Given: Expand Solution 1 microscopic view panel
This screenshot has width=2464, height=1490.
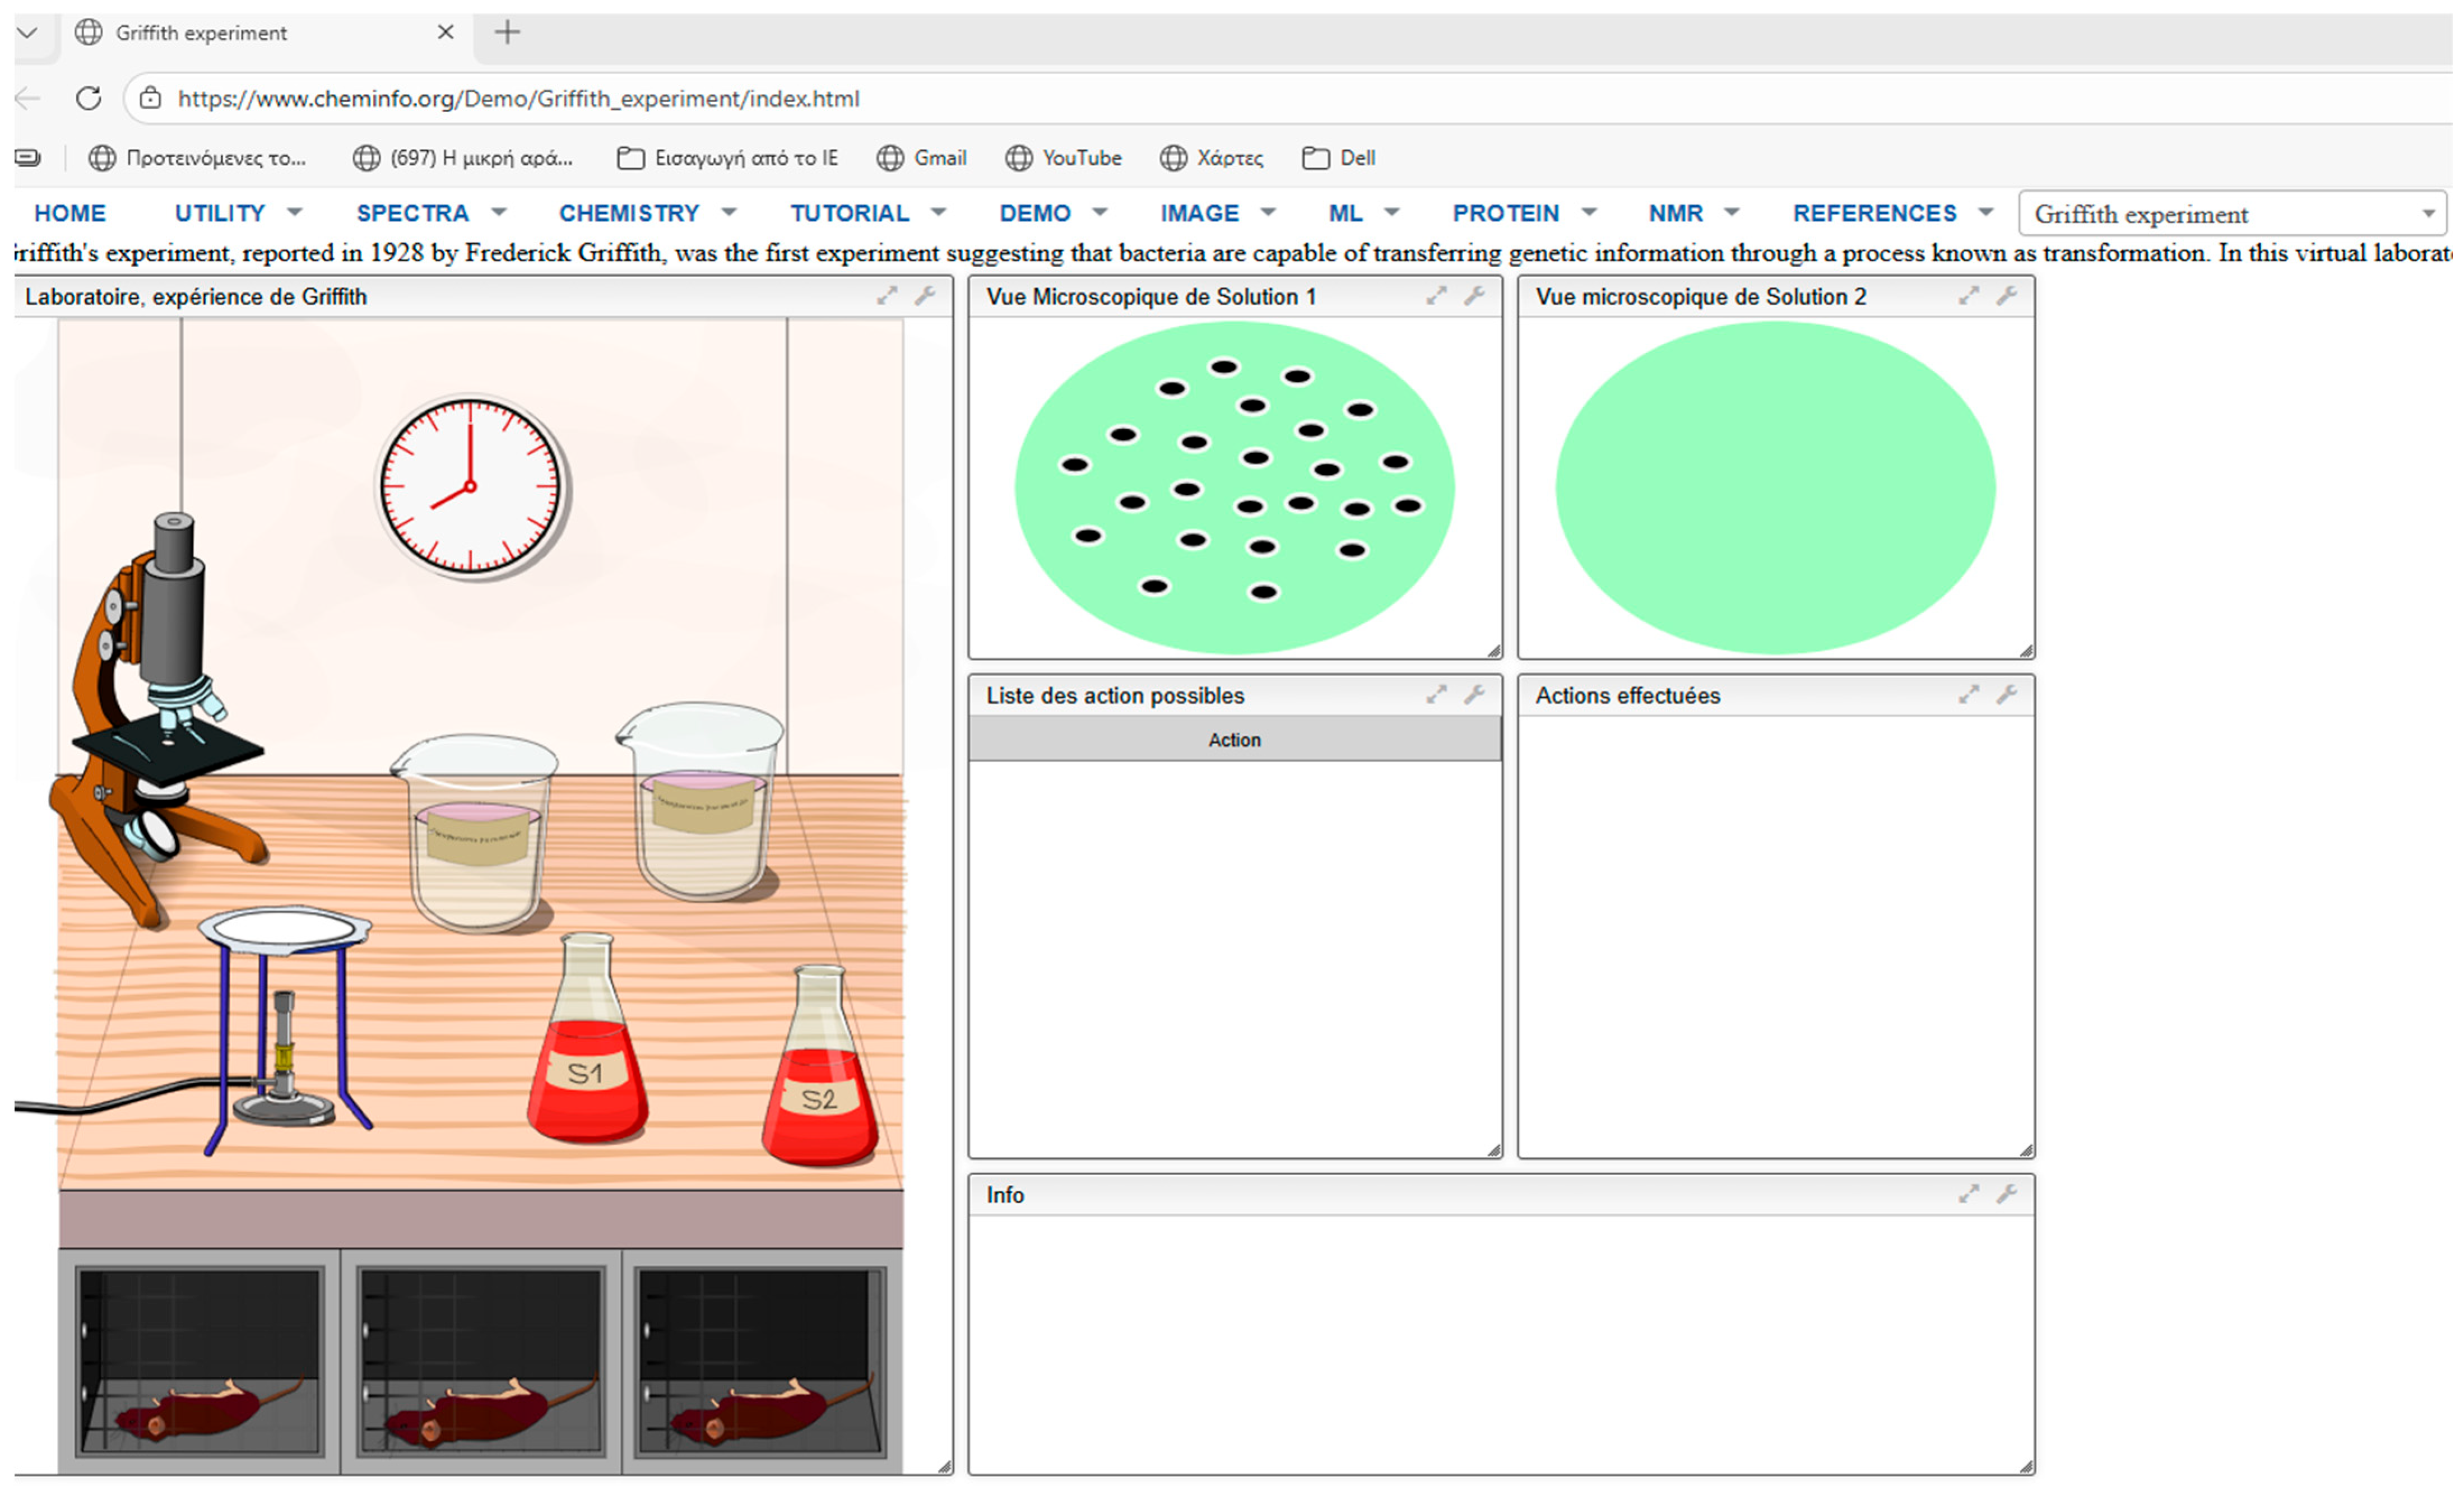Looking at the screenshot, I should point(1436,296).
